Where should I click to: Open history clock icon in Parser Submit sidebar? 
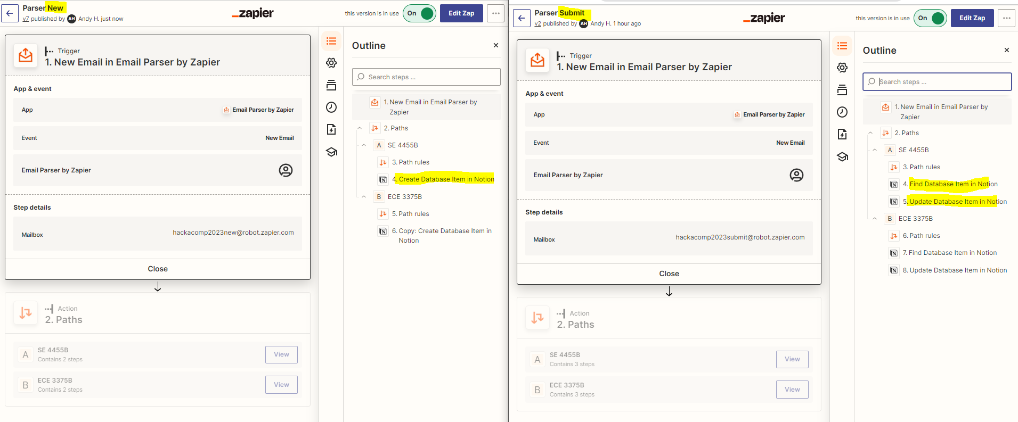842,112
